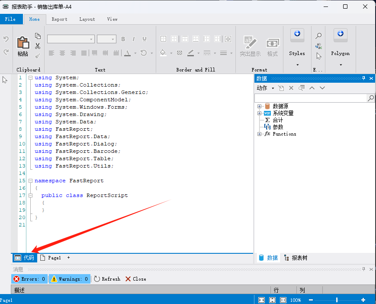Screen dimensions: 376x304
Task: Toggle pin on 数据 panel
Action: click(x=363, y=78)
